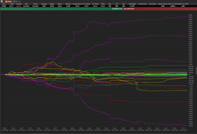The height and width of the screenshot is (134, 197).
Task: Click the Fechamento Ant. column header
Action: [x=78, y=4]
